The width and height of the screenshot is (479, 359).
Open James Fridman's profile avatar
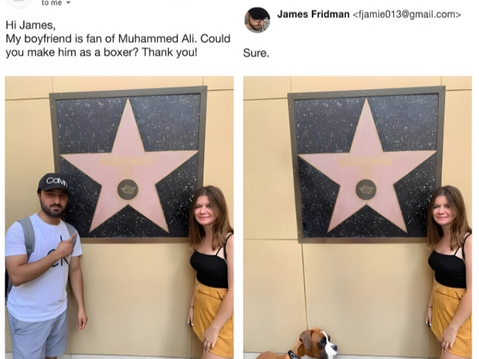click(x=257, y=20)
